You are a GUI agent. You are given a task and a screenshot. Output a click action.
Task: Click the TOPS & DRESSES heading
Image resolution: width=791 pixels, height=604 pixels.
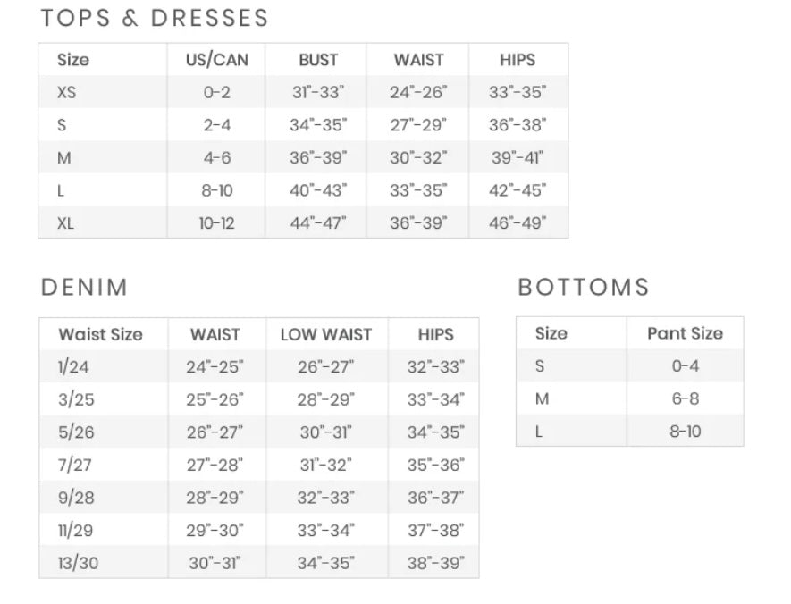click(x=154, y=18)
